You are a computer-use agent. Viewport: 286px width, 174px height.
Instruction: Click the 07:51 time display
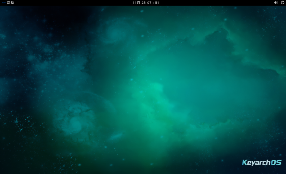(153, 3)
